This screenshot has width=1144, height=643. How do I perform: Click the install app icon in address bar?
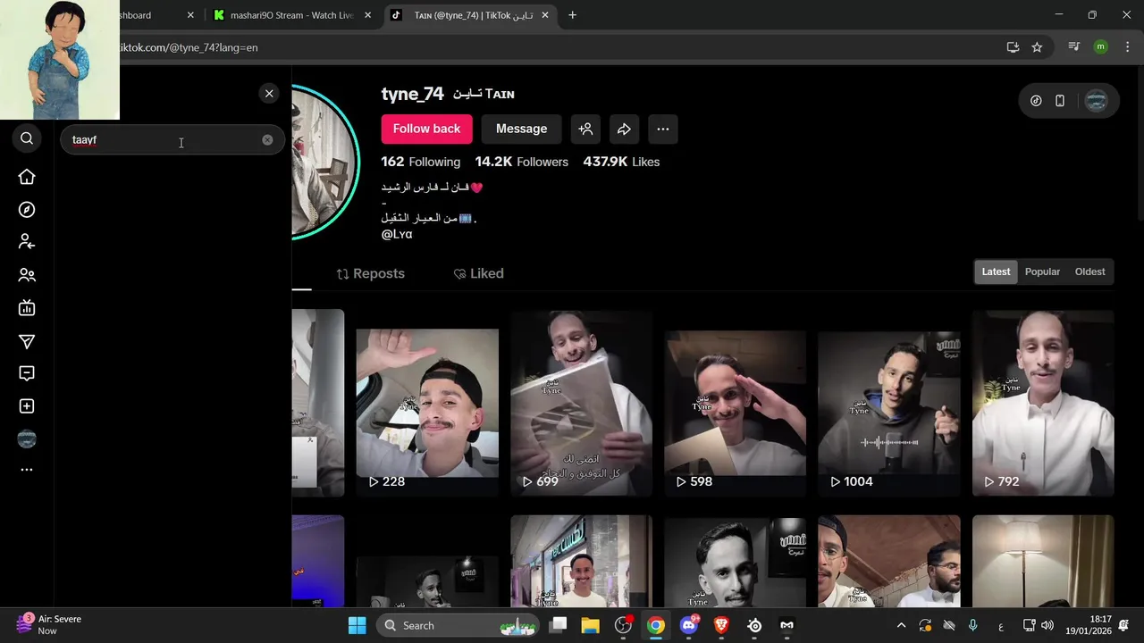[1013, 47]
